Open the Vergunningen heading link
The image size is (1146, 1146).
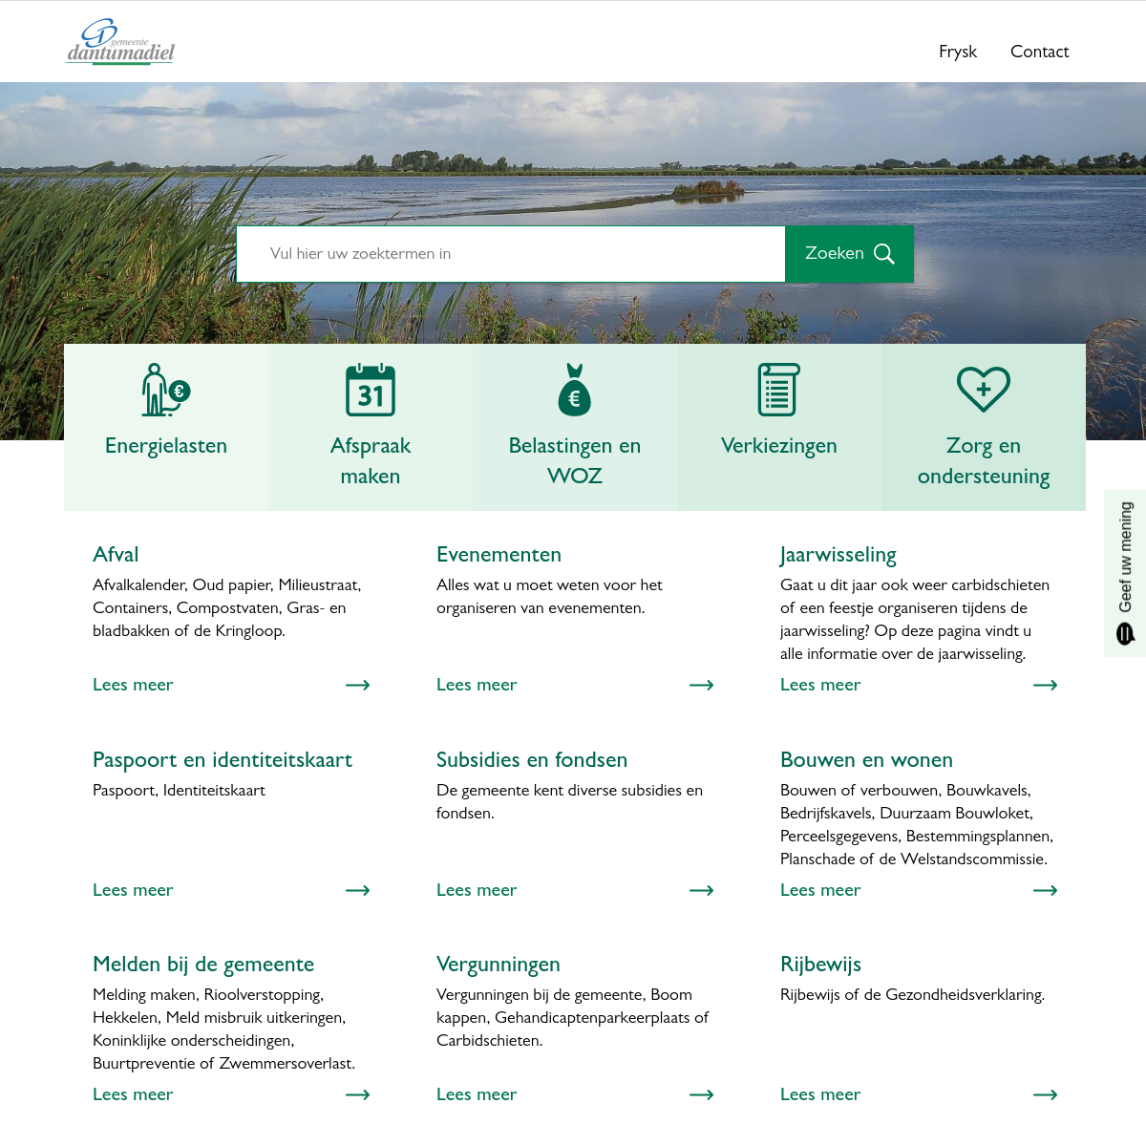click(499, 965)
